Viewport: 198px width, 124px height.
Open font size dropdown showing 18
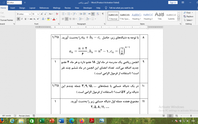[x=38, y=14]
